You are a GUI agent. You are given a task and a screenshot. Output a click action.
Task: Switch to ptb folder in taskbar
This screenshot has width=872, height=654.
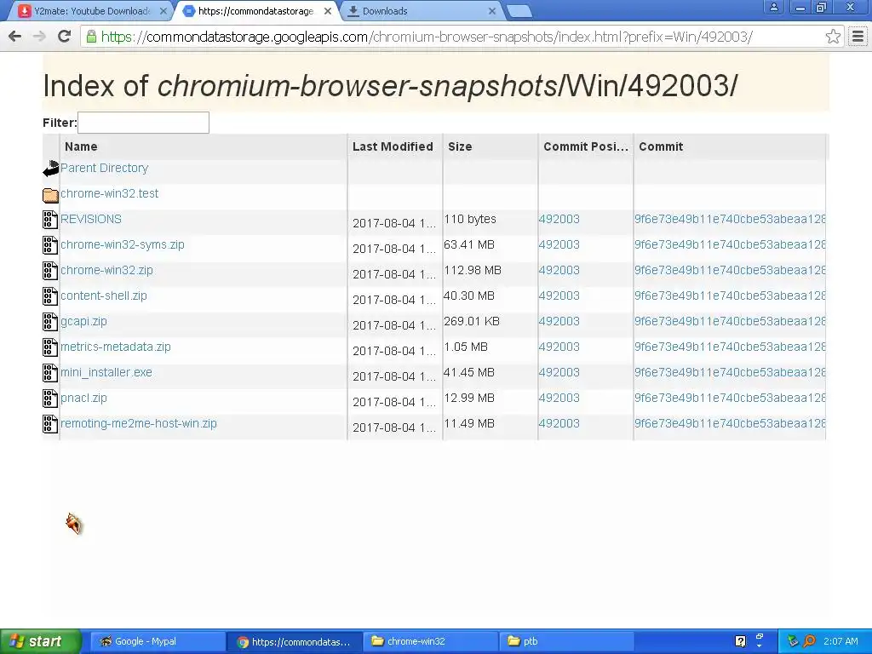pos(567,641)
